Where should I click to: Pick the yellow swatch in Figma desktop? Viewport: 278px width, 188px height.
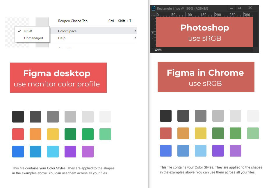click(x=53, y=134)
